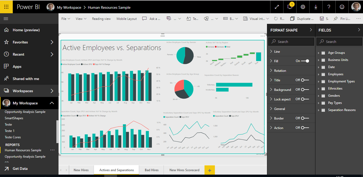The width and height of the screenshot is (363, 177).
Task: Switch to the Bad Hires page tab
Action: [x=151, y=170]
